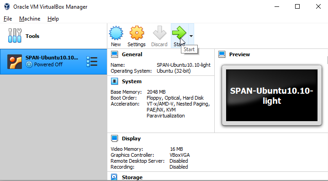
Task: Click the grayed-out Discard arrow icon
Action: 159,33
